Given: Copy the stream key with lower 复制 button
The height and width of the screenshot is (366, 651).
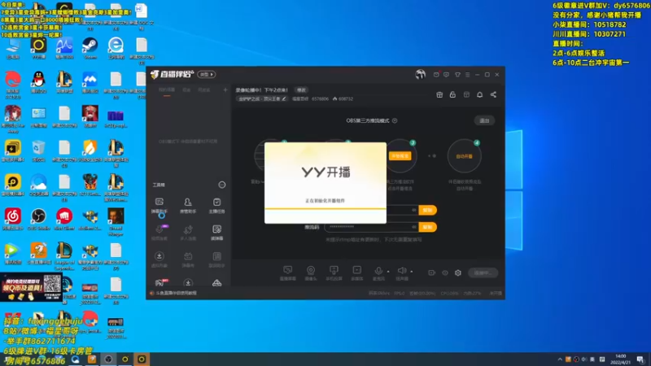Looking at the screenshot, I should 427,227.
